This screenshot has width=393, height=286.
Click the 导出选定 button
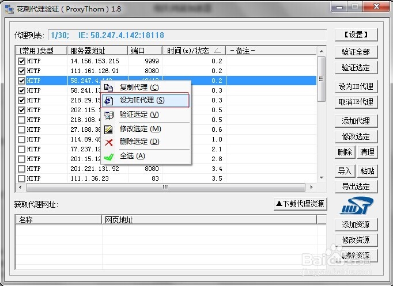[356, 186]
